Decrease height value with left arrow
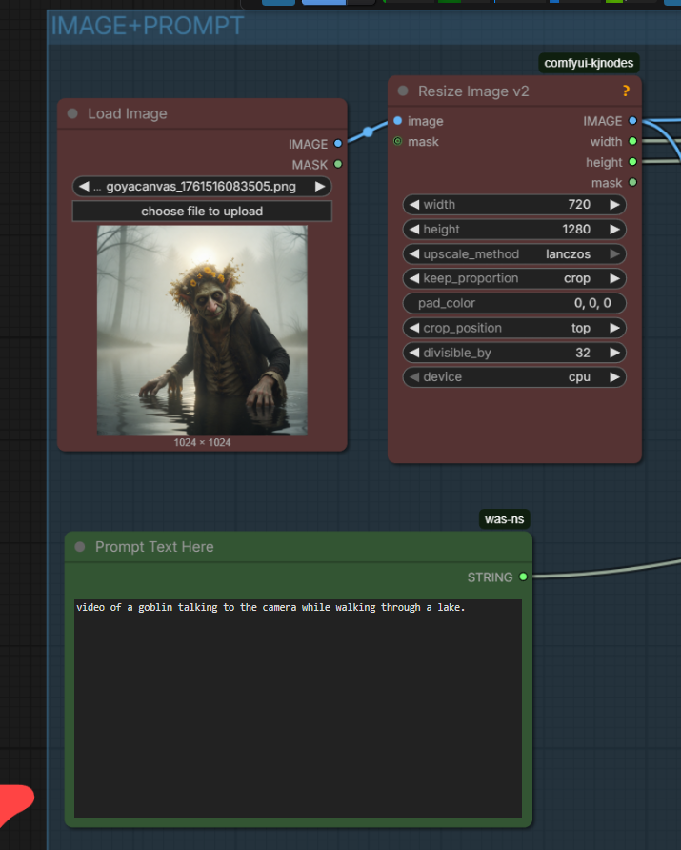 point(414,229)
